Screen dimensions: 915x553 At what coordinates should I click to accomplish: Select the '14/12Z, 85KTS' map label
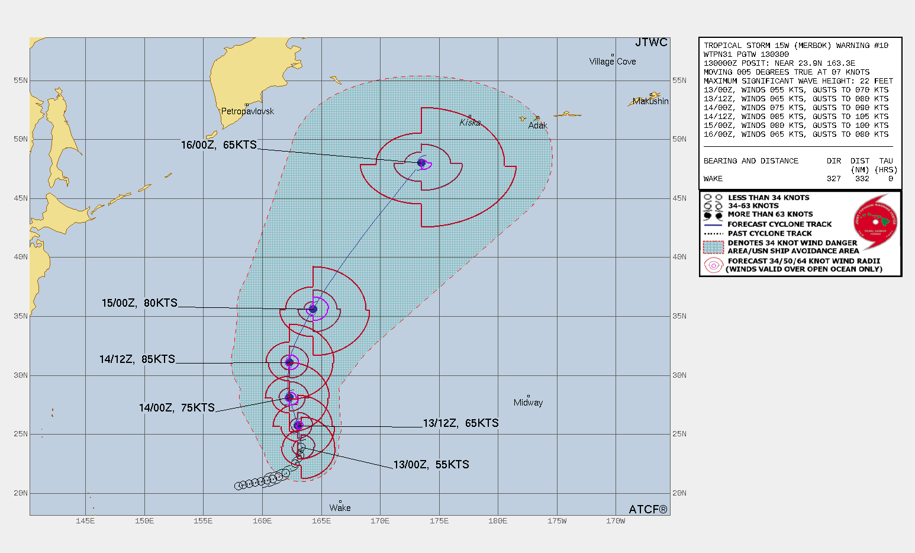click(x=137, y=359)
